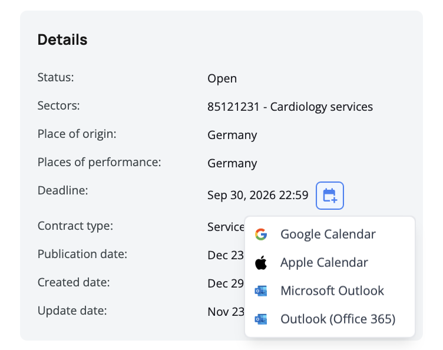Click the Germany value for Places of performance
This screenshot has width=443, height=350.
232,164
